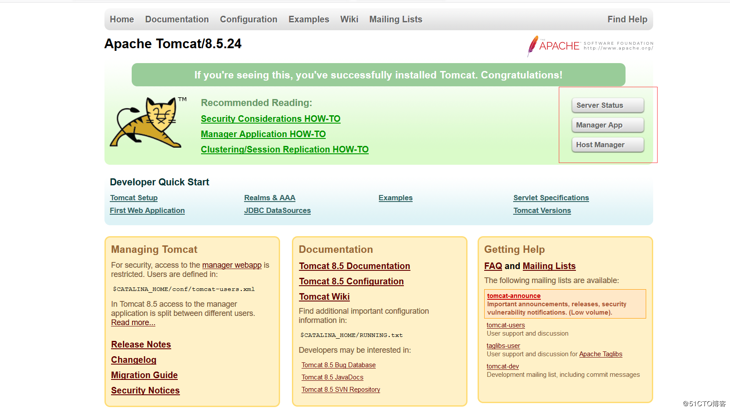Open Wiki in the top nav bar

point(349,19)
